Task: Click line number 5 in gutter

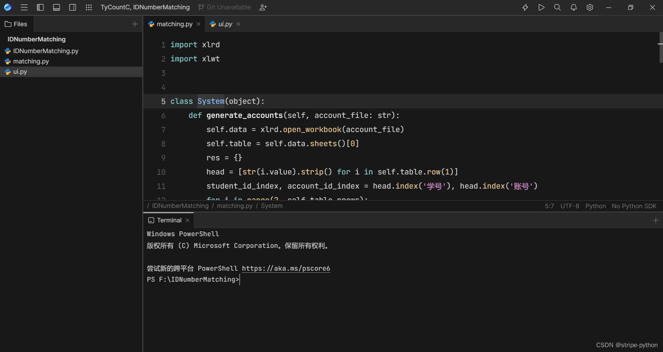Action: (163, 101)
